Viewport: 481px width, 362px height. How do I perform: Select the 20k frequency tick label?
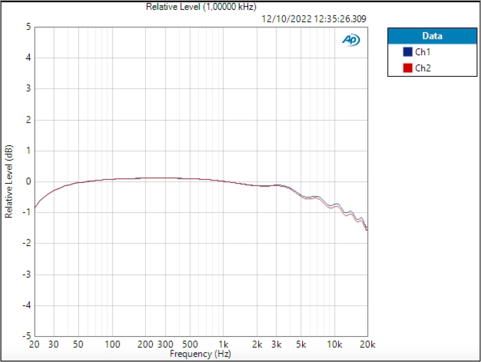click(367, 344)
